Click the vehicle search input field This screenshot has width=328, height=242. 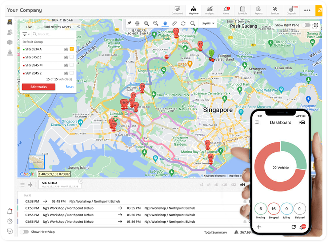tap(55, 34)
